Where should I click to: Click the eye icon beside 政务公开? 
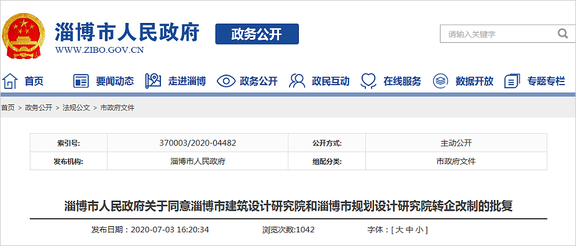pos(226,81)
